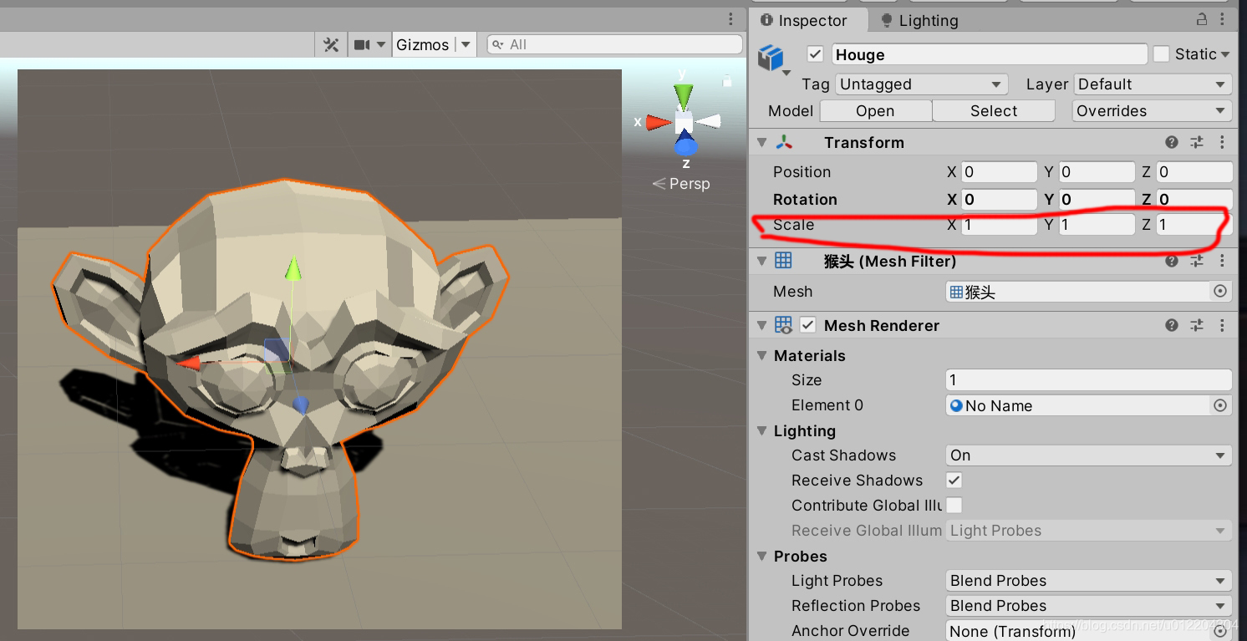Image resolution: width=1247 pixels, height=641 pixels.
Task: Toggle the Inspector lock icon
Action: coord(1201,19)
